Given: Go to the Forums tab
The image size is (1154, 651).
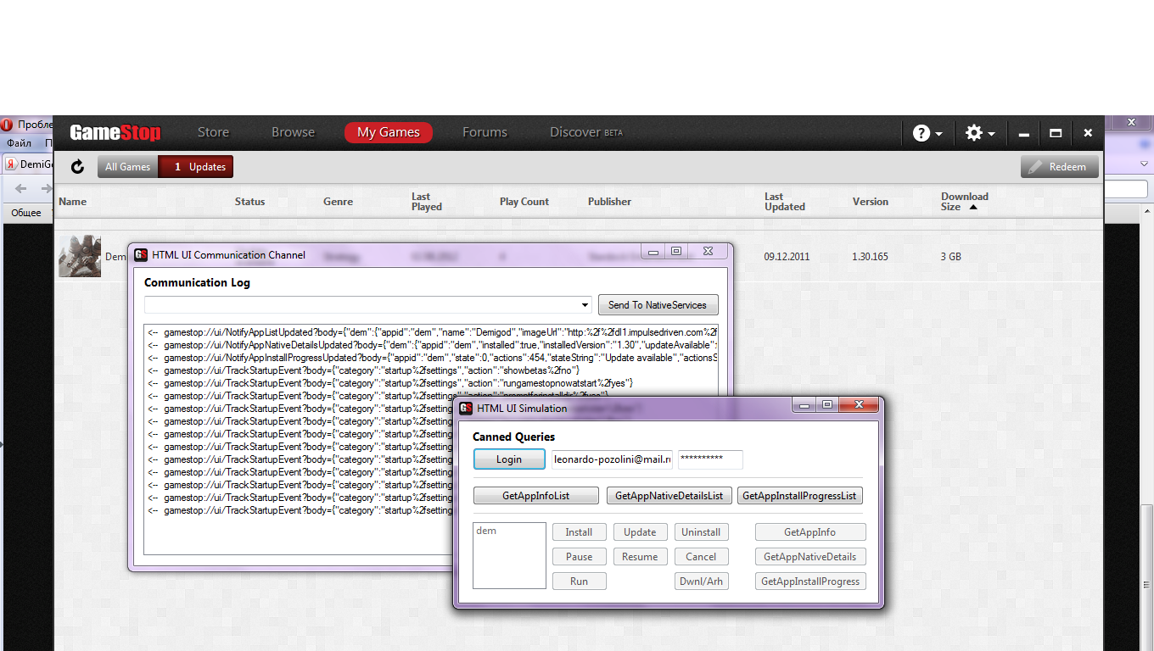Looking at the screenshot, I should point(485,132).
